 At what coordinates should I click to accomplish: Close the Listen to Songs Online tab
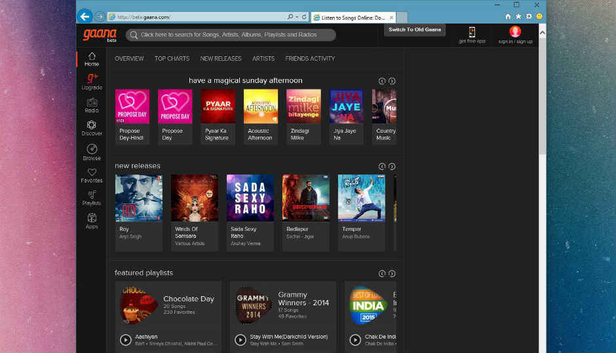391,18
